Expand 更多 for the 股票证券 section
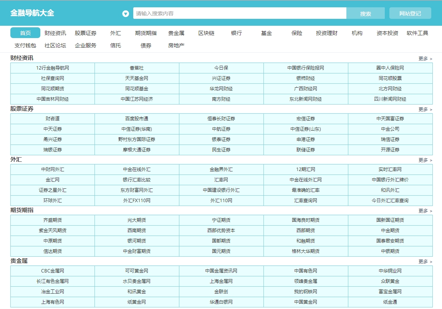The image size is (442, 309). pyautogui.click(x=425, y=110)
